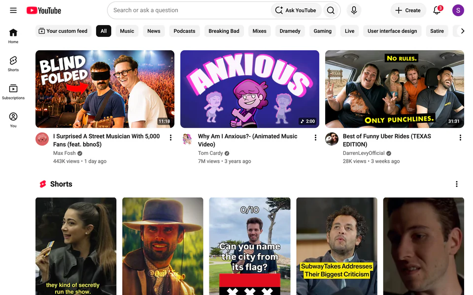The image size is (473, 295).
Task: Click the 28K views text
Action: [354, 161]
